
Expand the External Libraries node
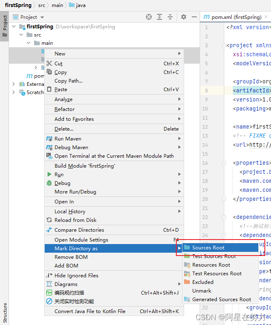point(14,84)
